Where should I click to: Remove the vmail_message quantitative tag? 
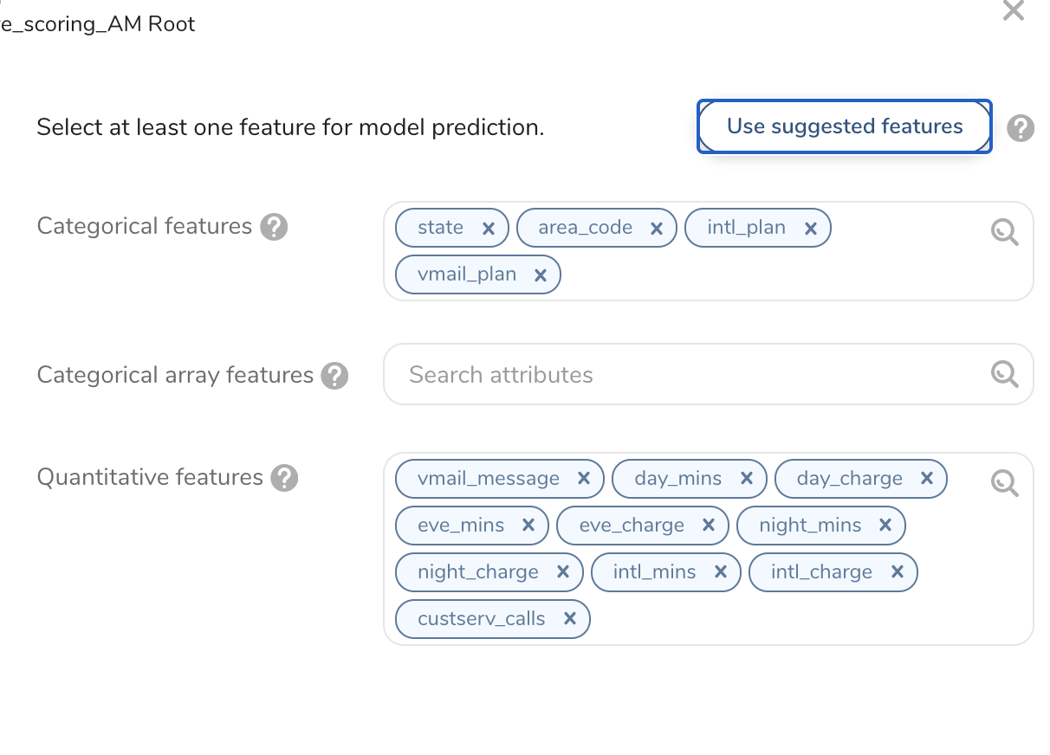[584, 479]
